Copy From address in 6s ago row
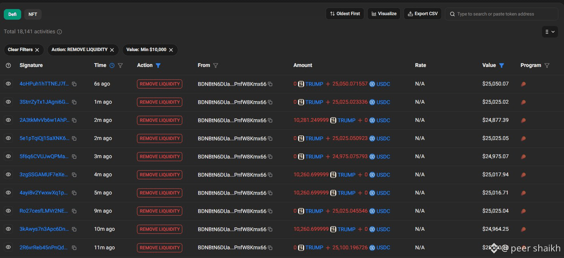This screenshot has height=258, width=564. tap(270, 84)
